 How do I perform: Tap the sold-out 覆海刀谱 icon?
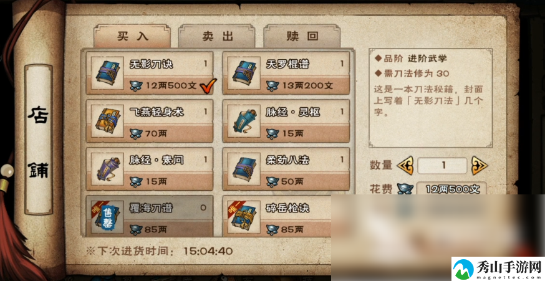107,217
